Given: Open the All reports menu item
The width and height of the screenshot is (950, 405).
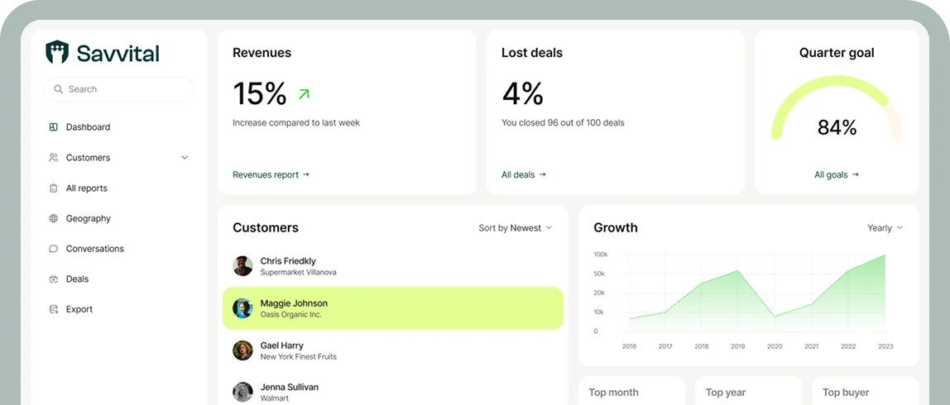Looking at the screenshot, I should tap(87, 188).
